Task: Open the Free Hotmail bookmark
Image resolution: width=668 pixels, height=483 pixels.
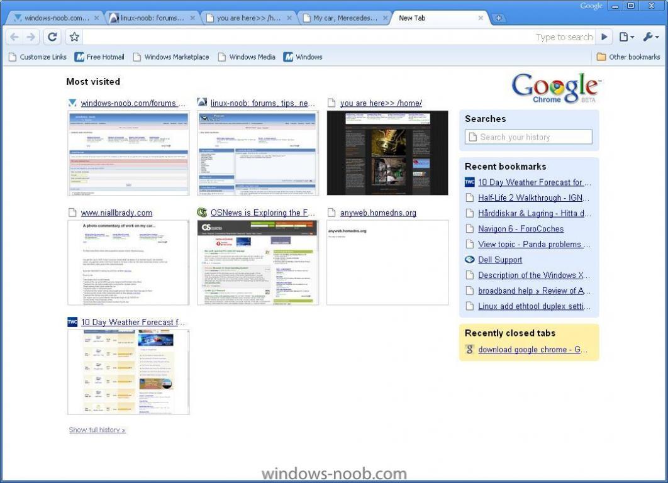Action: coord(99,57)
